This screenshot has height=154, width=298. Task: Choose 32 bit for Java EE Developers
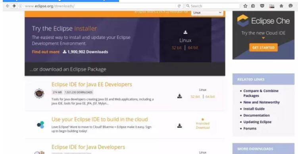[195, 97]
